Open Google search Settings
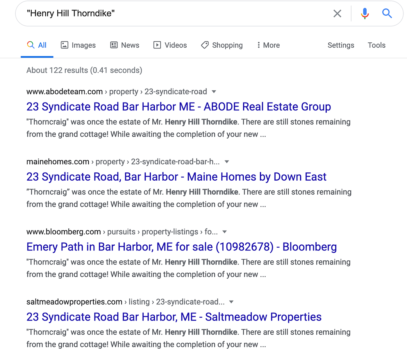 (x=341, y=45)
